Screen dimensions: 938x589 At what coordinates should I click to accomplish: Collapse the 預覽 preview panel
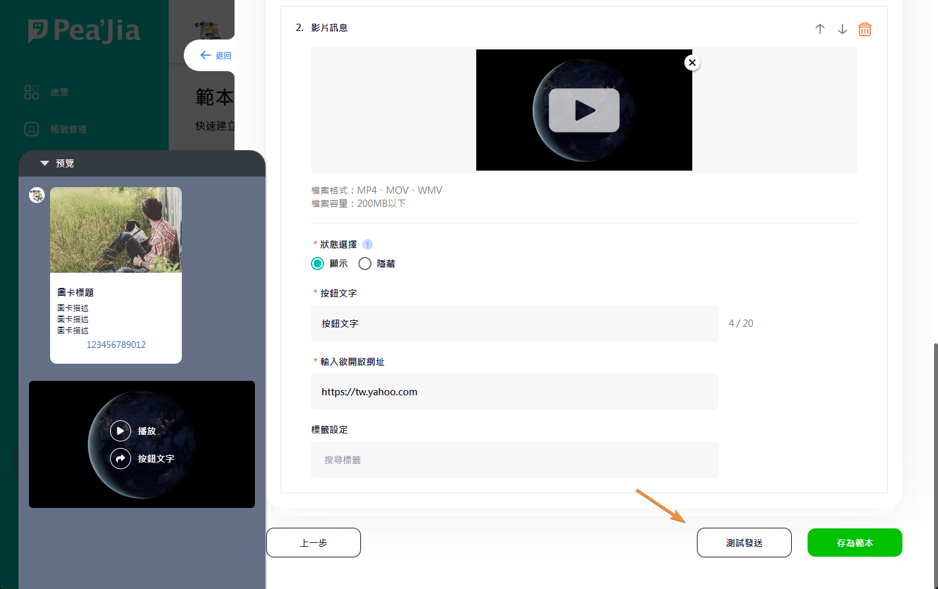coord(45,163)
